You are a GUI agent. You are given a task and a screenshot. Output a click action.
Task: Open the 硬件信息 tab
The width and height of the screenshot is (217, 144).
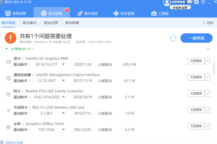(88, 14)
